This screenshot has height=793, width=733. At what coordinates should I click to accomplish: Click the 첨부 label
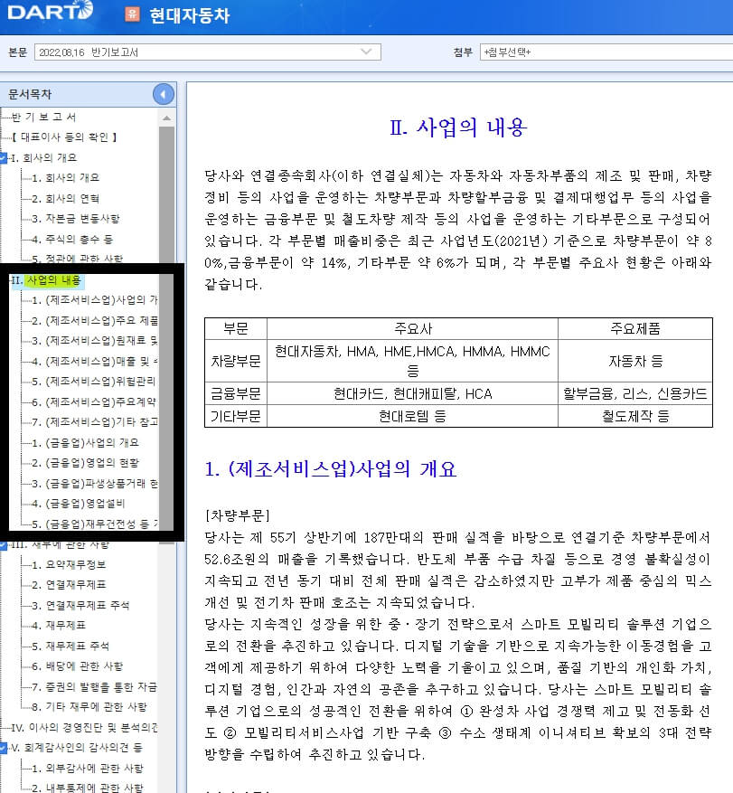pyautogui.click(x=463, y=52)
